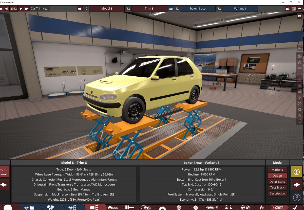The width and height of the screenshot is (304, 210).
Task: Open the Description mode
Action: pos(277,193)
